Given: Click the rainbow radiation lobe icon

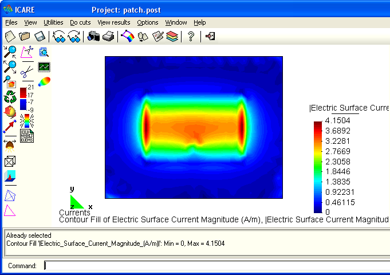Looking at the screenshot, I should click(44, 81).
